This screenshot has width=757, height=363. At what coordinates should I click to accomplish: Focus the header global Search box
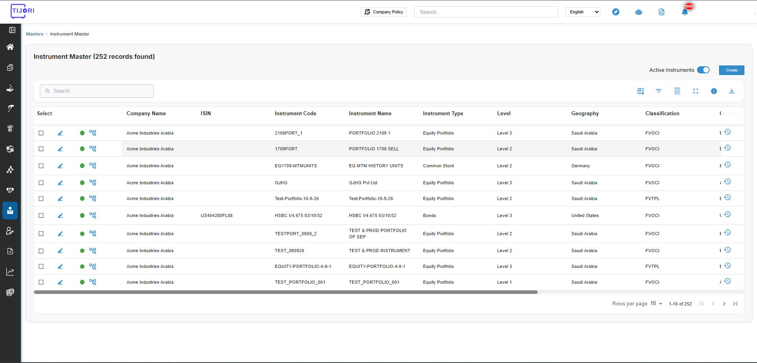[486, 12]
